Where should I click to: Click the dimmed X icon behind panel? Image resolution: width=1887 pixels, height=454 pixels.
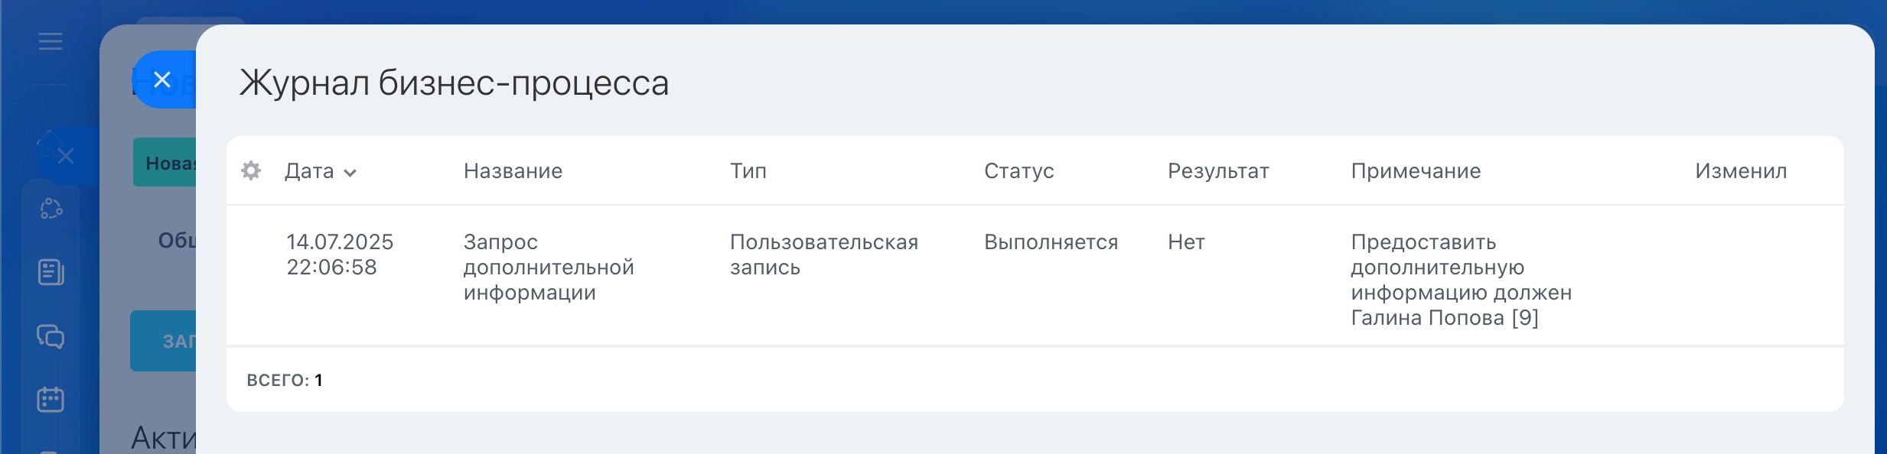click(66, 157)
